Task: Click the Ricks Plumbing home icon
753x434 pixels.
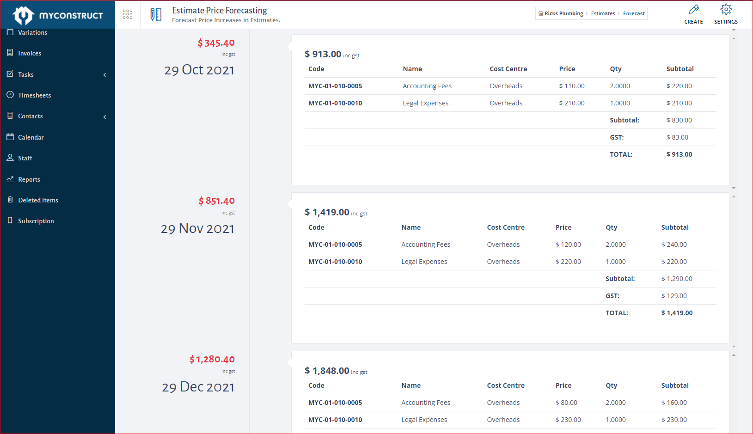Action: [x=541, y=13]
